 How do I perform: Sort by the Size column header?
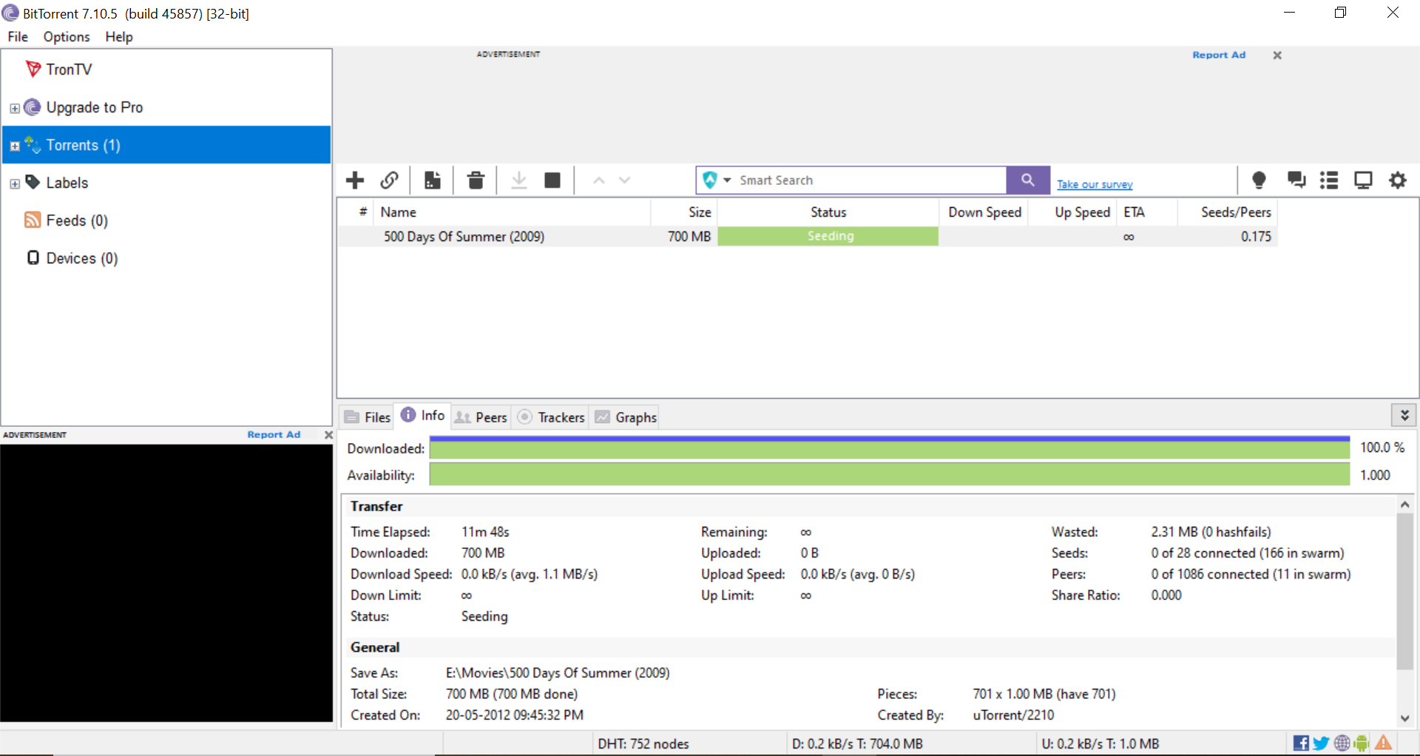684,212
